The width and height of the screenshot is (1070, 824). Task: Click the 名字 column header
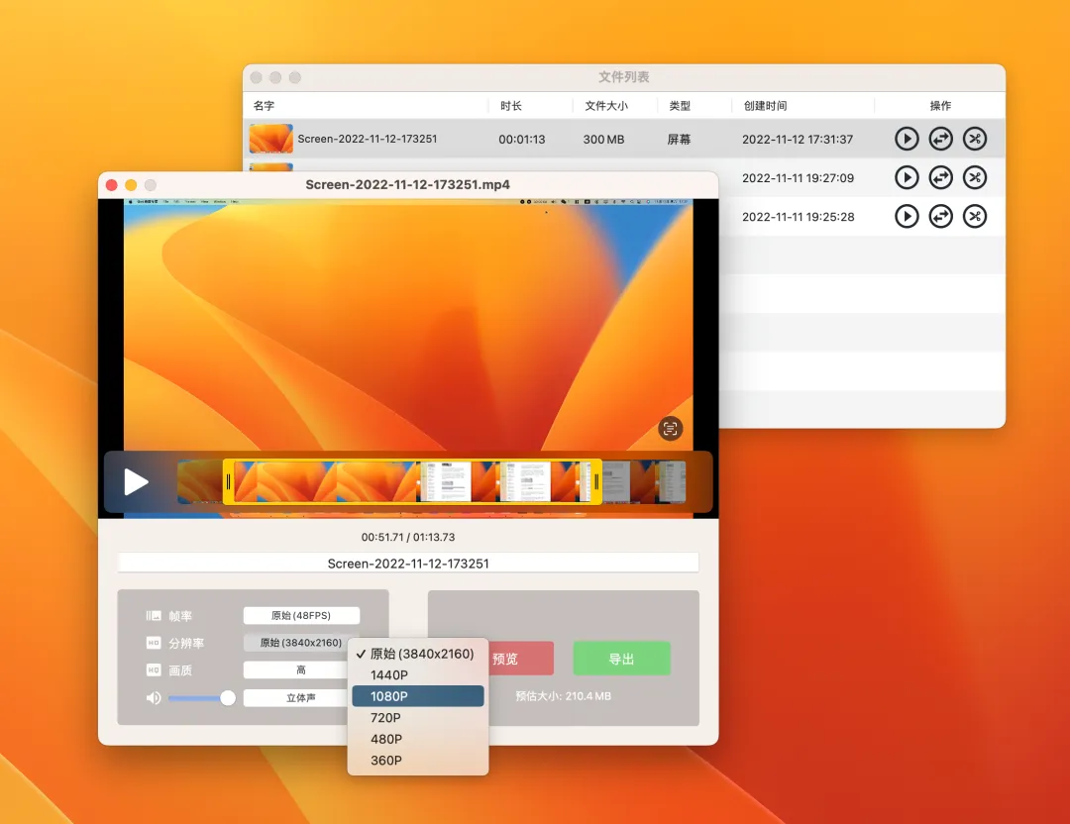click(x=264, y=106)
